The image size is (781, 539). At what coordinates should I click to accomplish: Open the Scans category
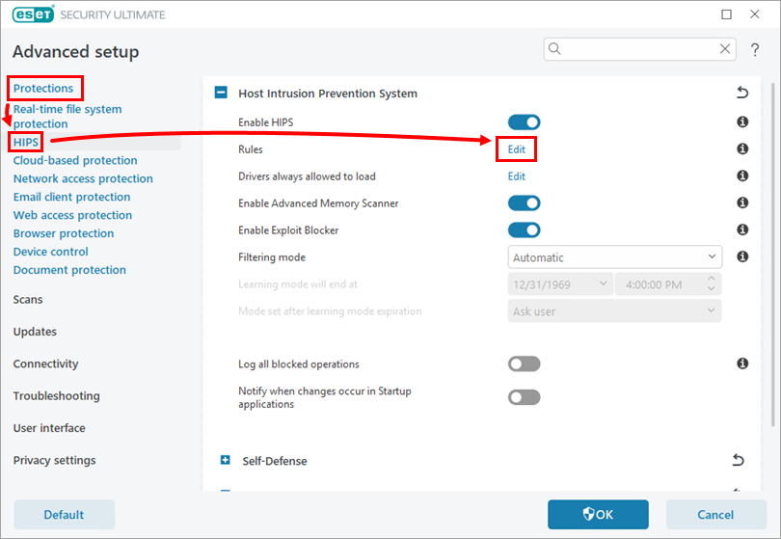pos(28,299)
